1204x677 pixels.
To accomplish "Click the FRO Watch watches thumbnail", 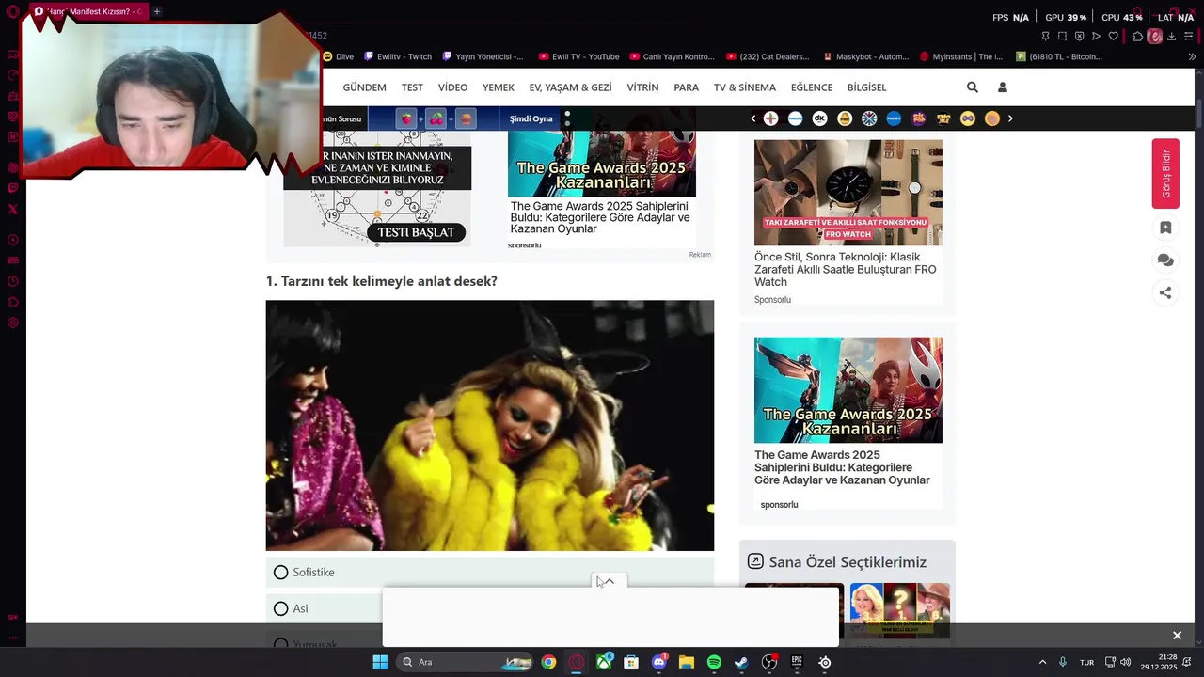I will click(x=848, y=193).
